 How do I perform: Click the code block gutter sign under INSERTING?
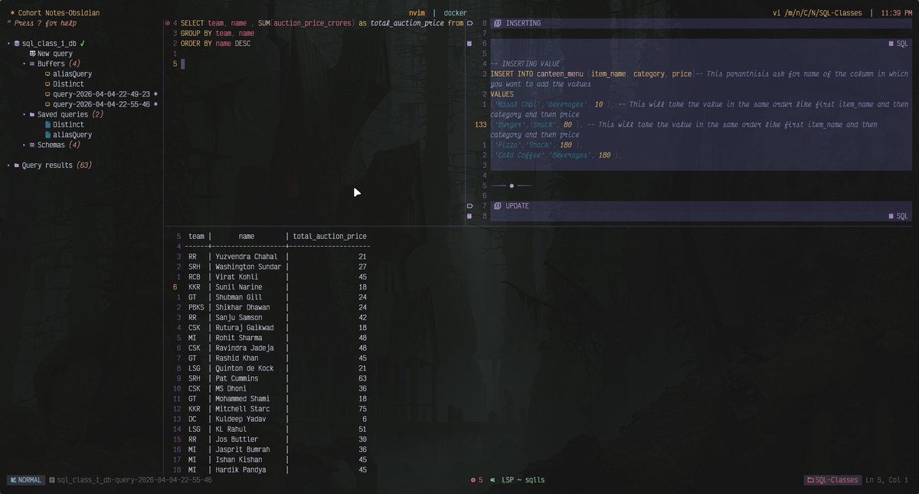coord(469,44)
